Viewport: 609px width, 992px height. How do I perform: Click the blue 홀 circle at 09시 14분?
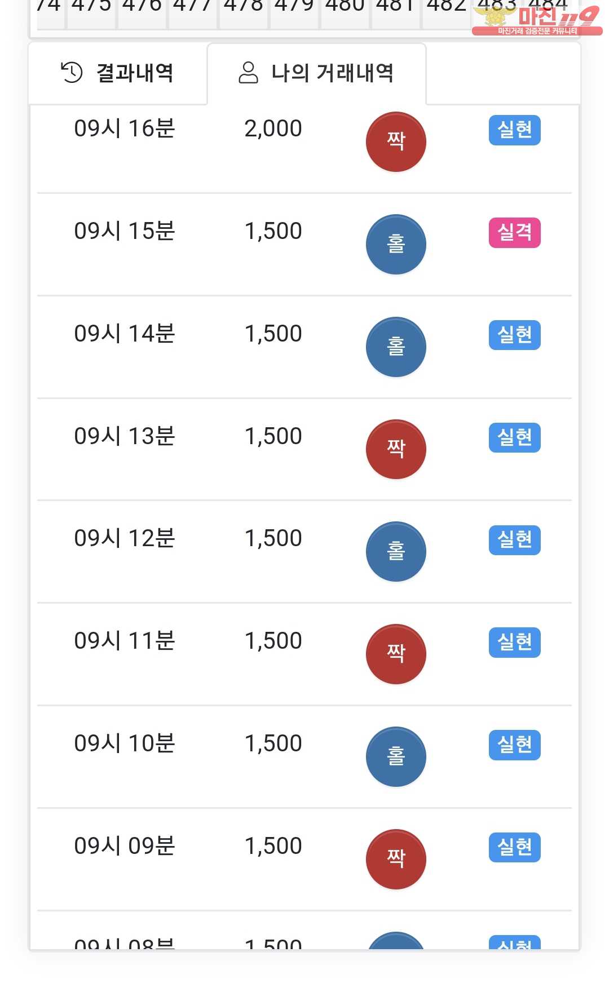pos(396,347)
